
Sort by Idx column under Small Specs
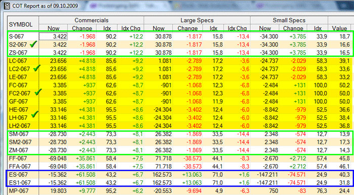(x=318, y=28)
